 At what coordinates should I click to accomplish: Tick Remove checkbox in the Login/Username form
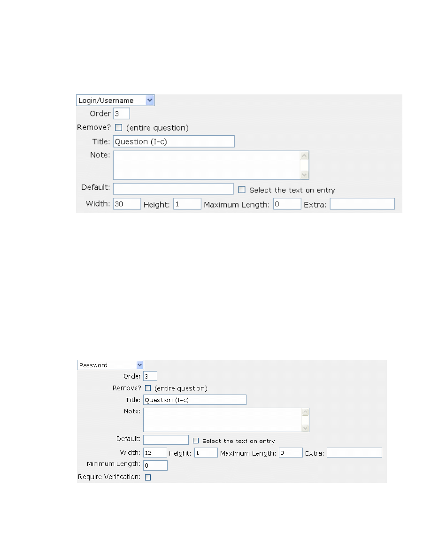coord(118,128)
